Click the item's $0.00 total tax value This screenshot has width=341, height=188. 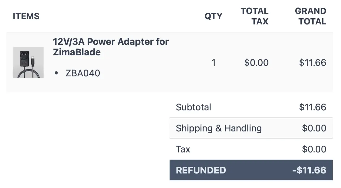(256, 63)
